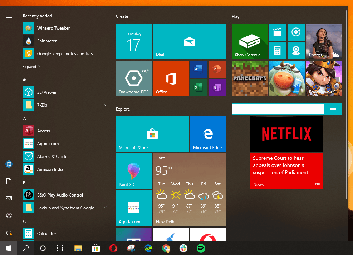
Task: Launch Word from the small Office tile
Action: click(x=198, y=69)
